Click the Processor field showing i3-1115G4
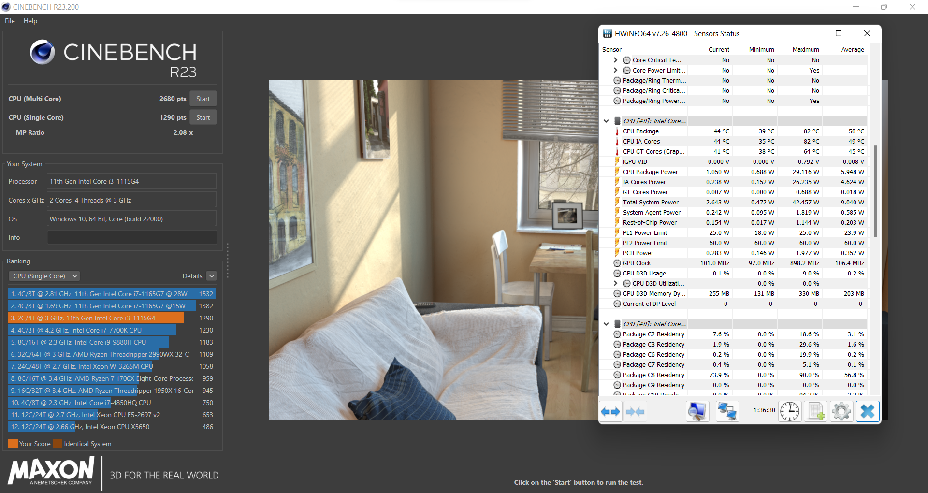 (132, 181)
